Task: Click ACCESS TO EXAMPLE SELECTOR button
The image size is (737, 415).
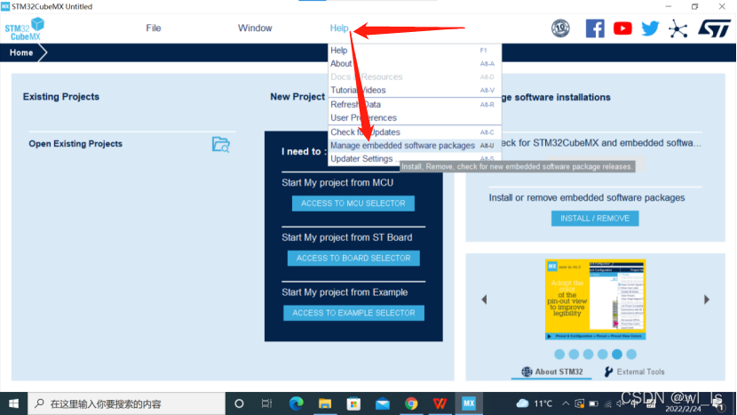Action: point(353,313)
